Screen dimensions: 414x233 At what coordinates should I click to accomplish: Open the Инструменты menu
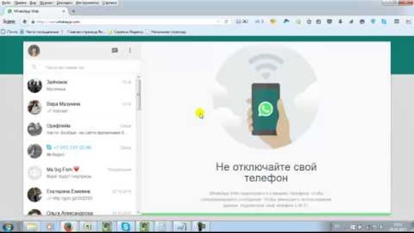coord(87,3)
